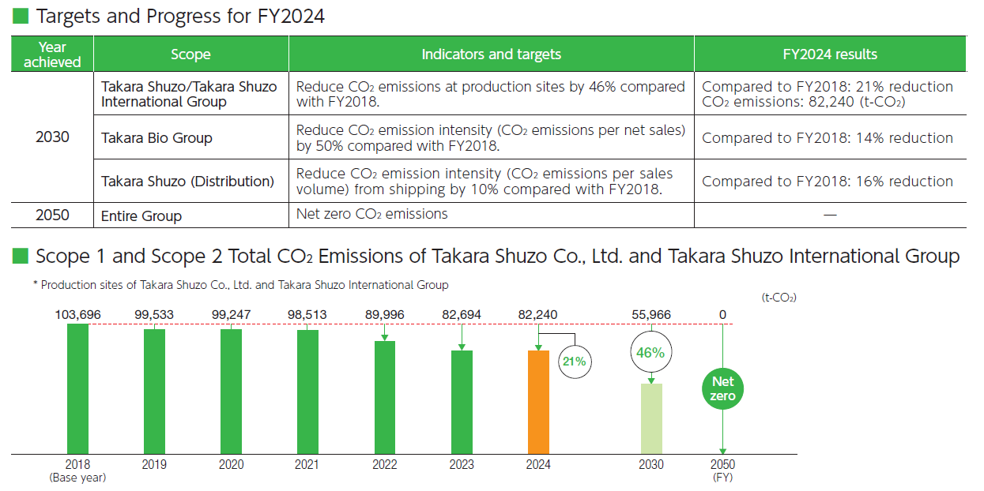
Task: Select the green 2018 base year bar
Action: click(x=77, y=389)
